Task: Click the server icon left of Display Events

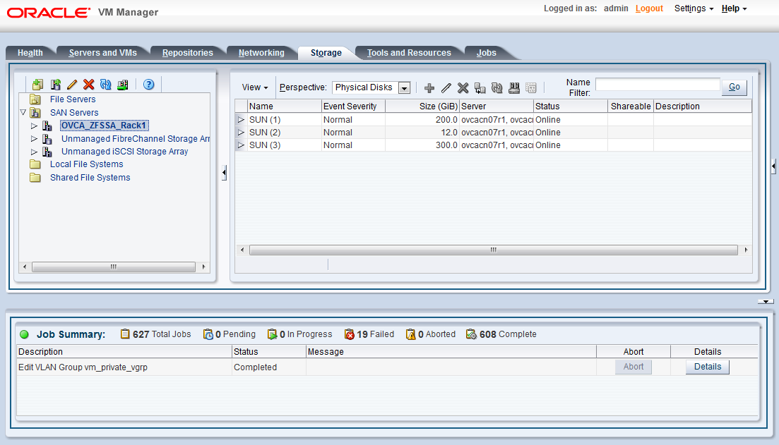Action: coord(513,88)
